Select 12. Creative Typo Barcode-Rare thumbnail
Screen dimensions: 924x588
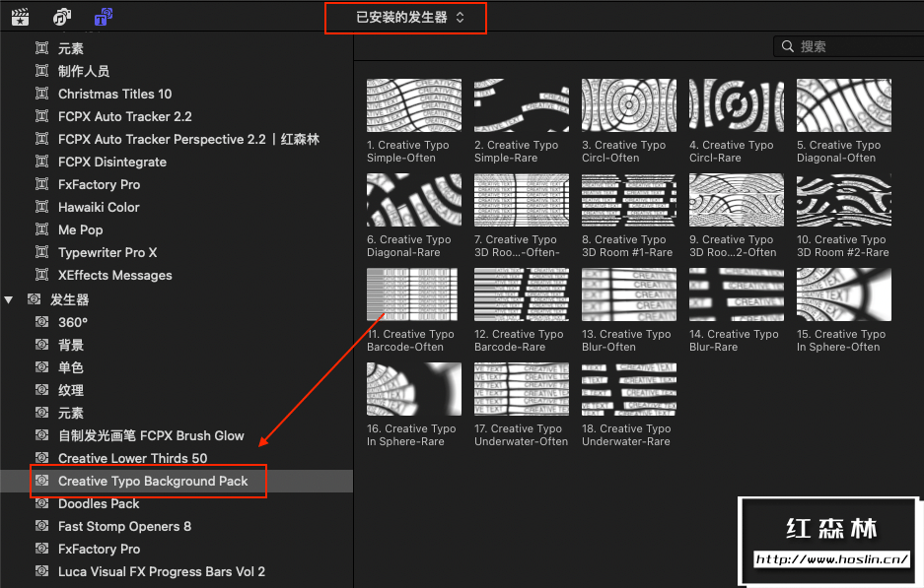pos(522,294)
